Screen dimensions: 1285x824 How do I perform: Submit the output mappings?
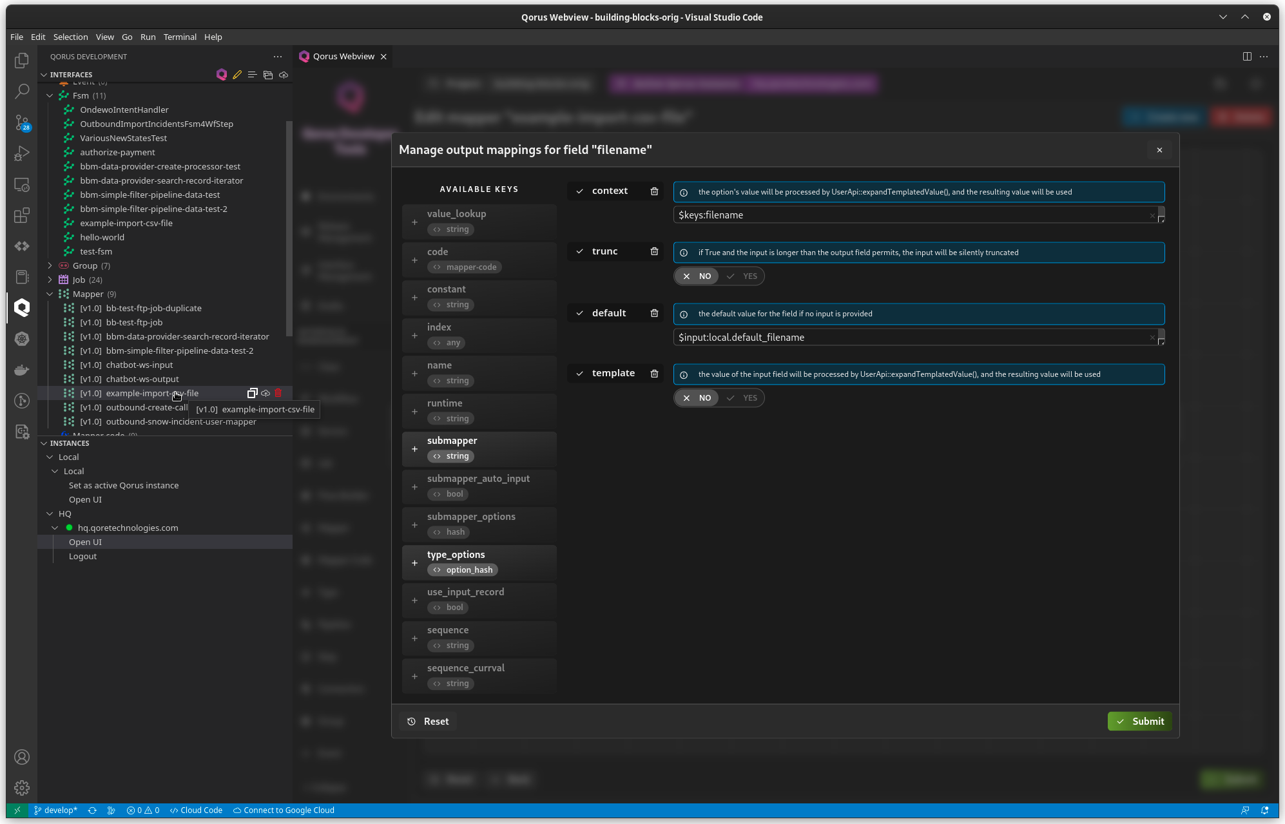(1139, 721)
